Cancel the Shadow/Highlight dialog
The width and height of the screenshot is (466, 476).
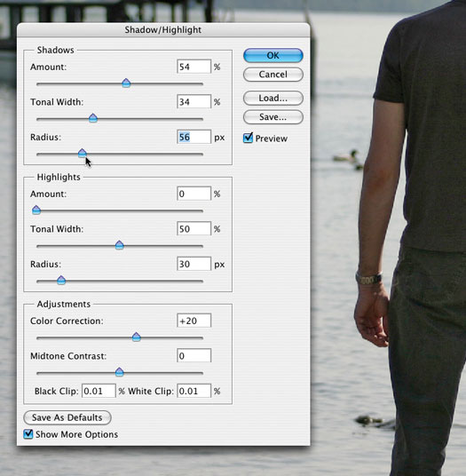[x=273, y=75]
